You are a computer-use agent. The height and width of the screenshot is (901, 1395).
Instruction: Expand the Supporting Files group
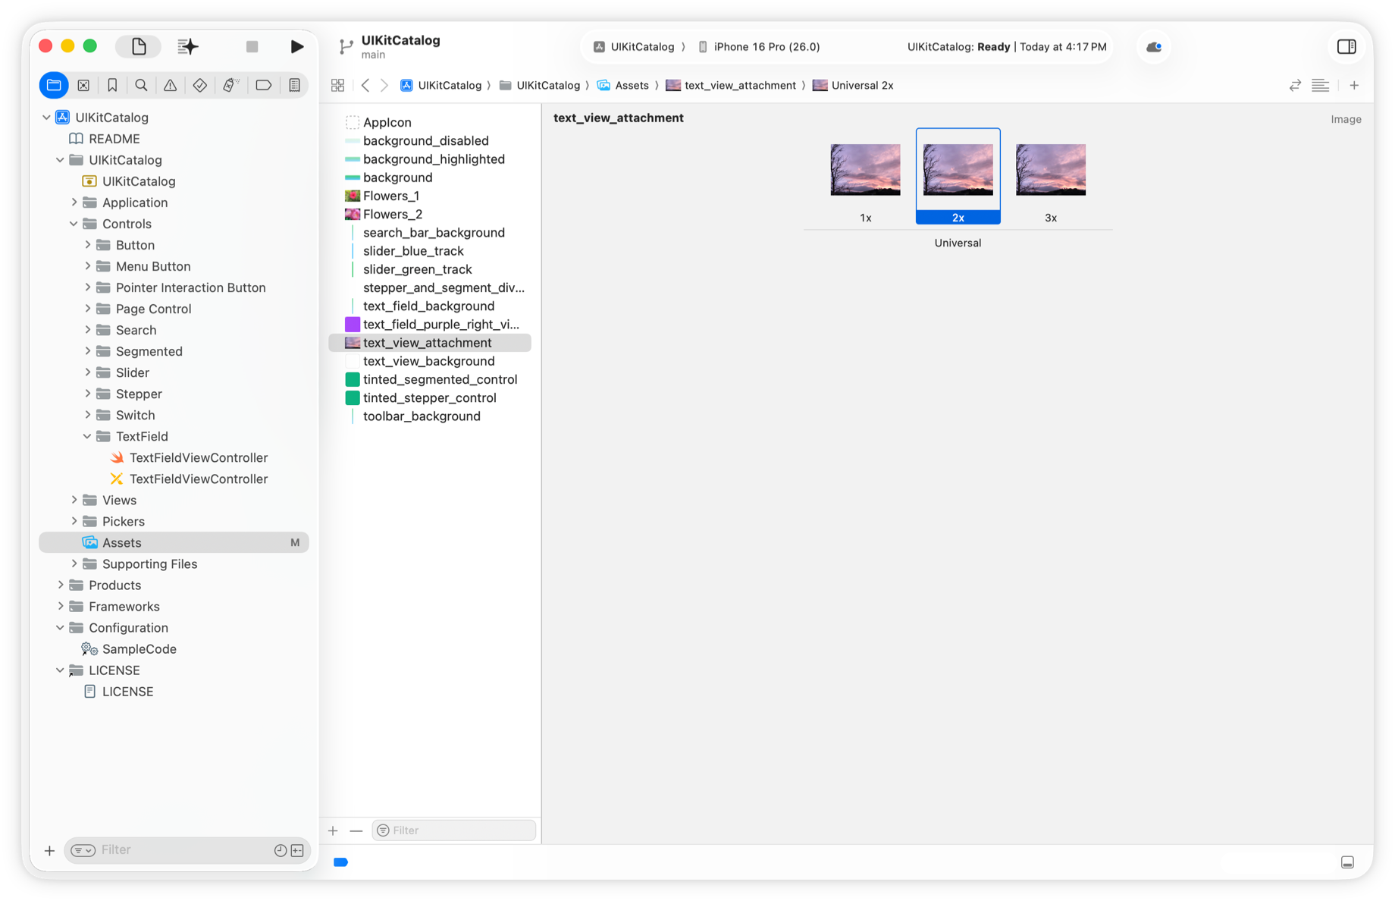74,564
